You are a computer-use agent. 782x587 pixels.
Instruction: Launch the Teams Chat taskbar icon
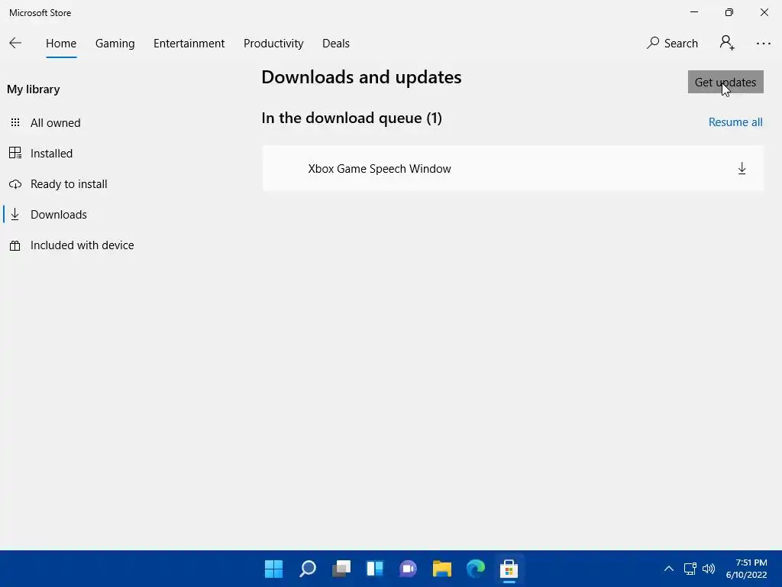[408, 569]
